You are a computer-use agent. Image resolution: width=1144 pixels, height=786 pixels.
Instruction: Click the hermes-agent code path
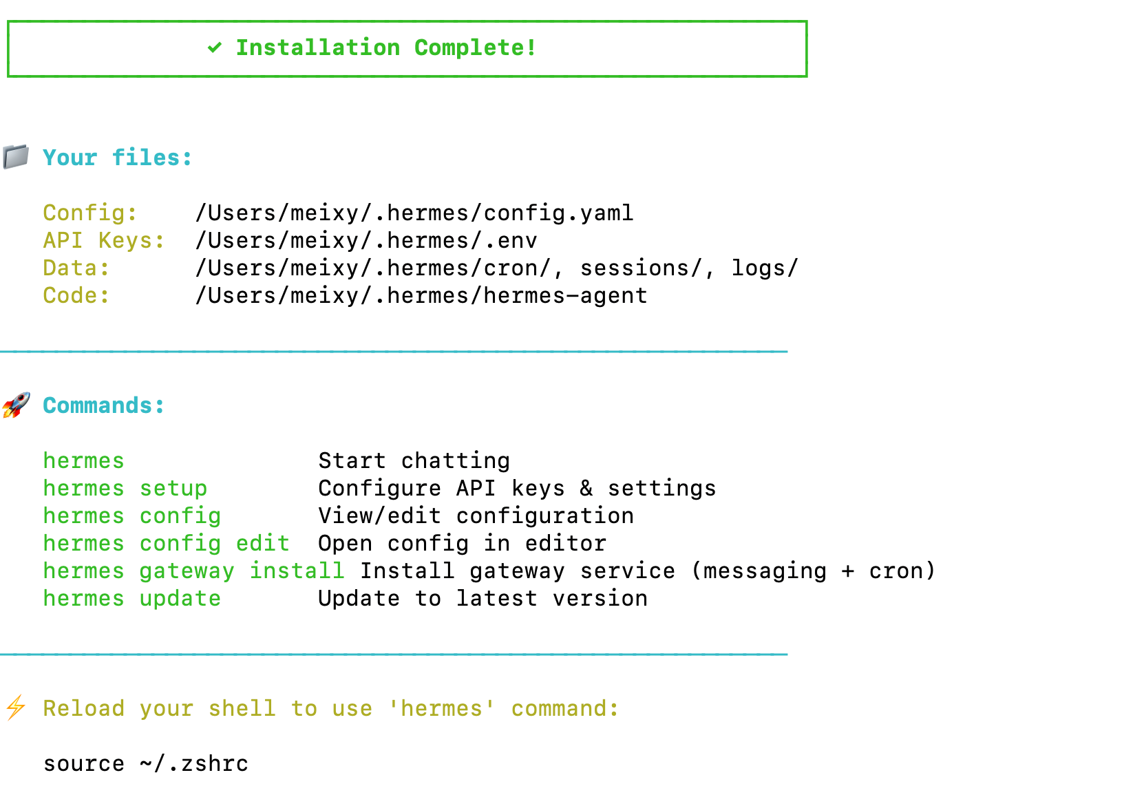click(421, 295)
